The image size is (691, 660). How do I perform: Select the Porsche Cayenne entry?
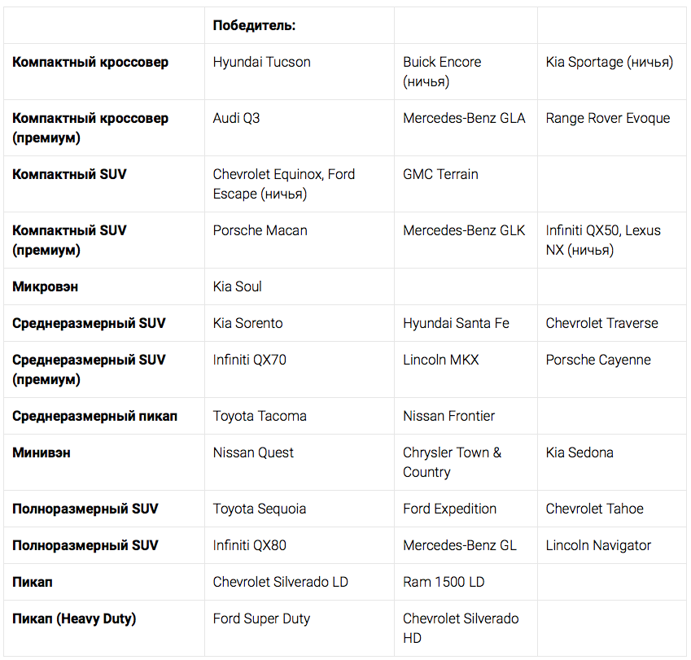(598, 360)
